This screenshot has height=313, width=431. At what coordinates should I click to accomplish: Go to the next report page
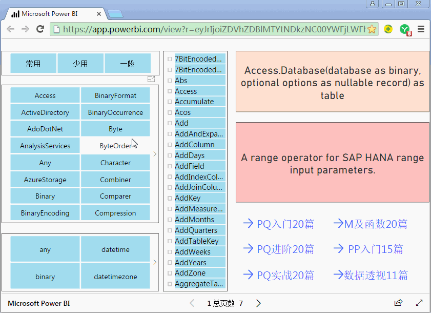click(x=258, y=303)
